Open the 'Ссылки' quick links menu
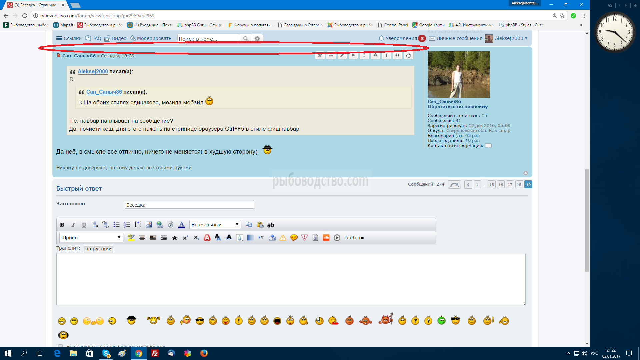 coord(69,38)
